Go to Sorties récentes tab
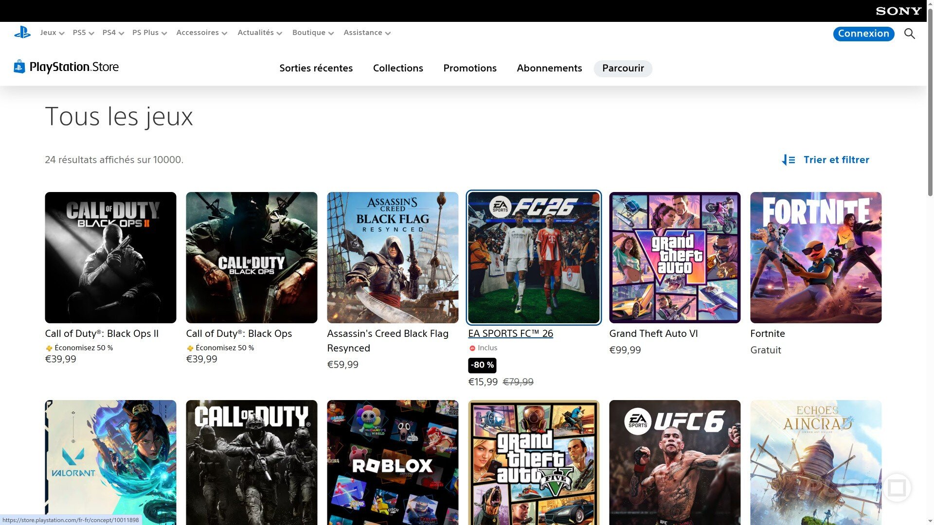The height and width of the screenshot is (525, 934). pyautogui.click(x=316, y=69)
